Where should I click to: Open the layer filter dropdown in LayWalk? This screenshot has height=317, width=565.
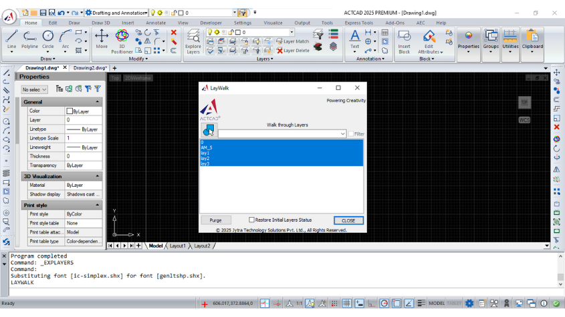pos(342,134)
